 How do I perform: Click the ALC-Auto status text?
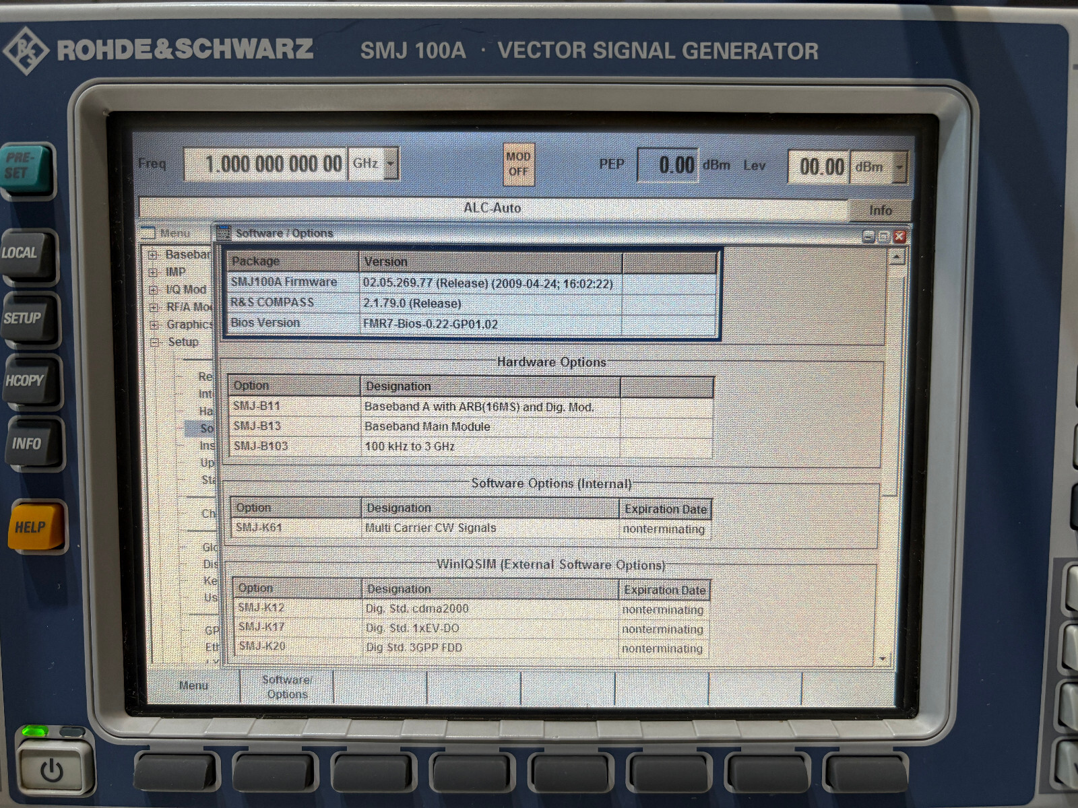point(493,208)
